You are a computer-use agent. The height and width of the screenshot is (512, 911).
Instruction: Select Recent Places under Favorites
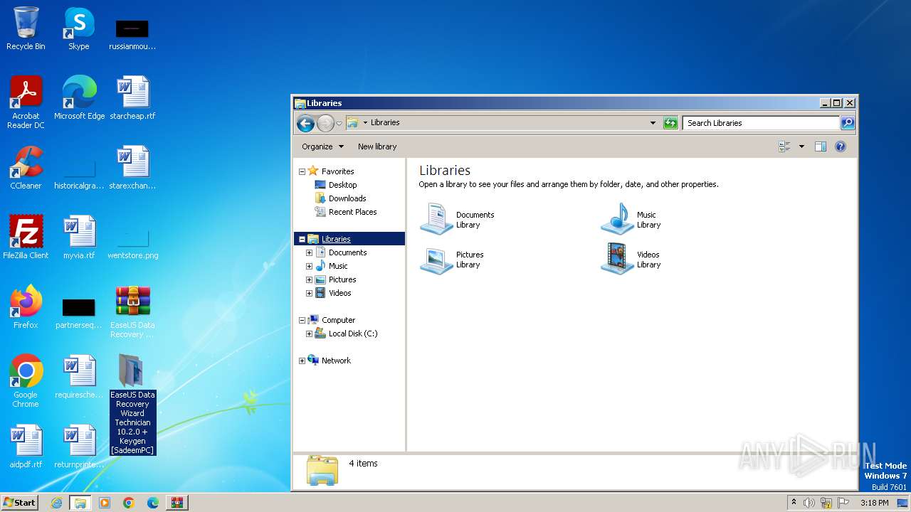coord(352,212)
